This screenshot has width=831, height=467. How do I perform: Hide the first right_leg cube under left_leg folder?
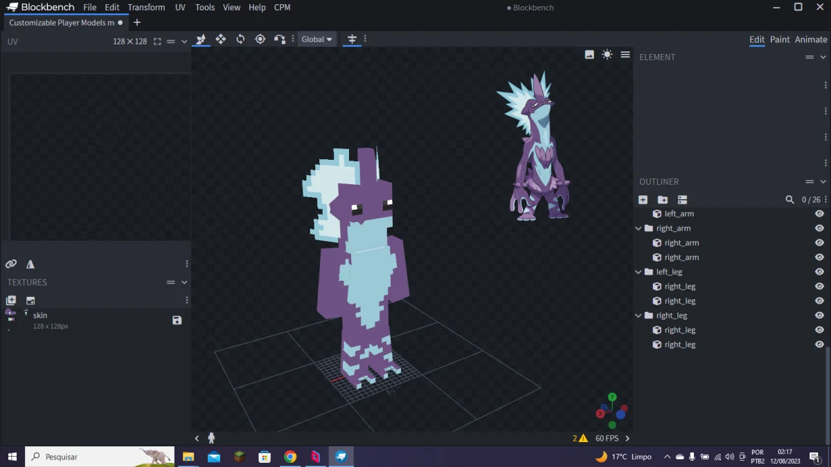coord(819,286)
